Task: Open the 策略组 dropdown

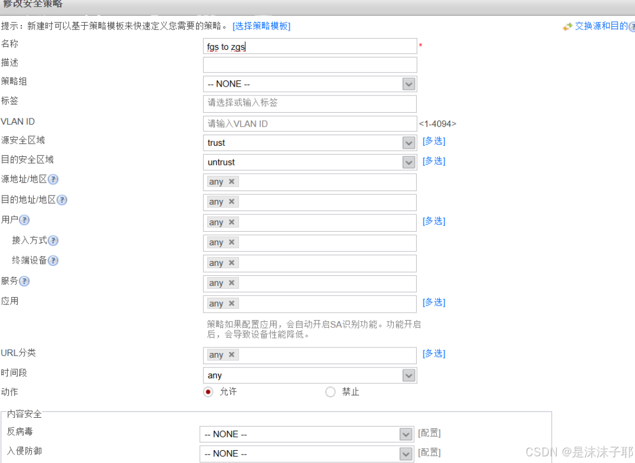Action: (x=409, y=84)
